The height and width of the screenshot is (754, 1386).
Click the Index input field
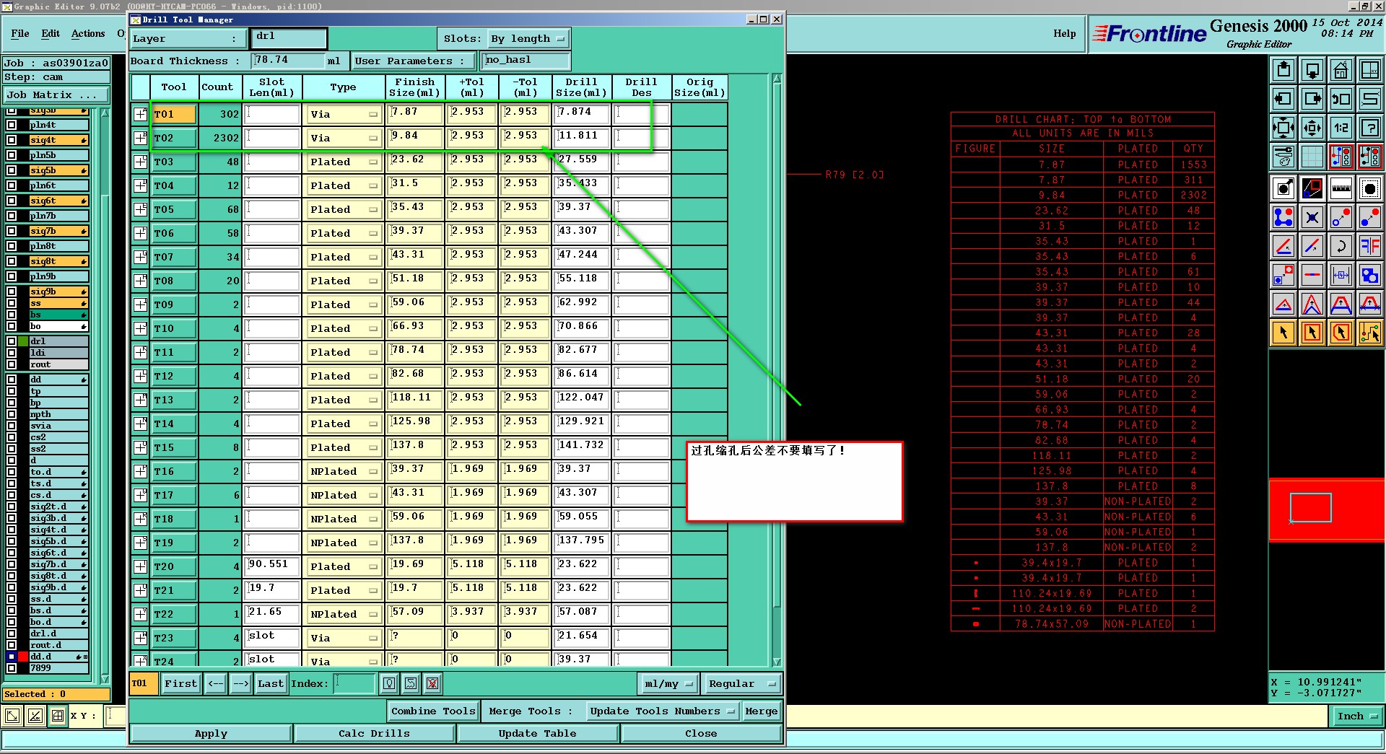354,683
